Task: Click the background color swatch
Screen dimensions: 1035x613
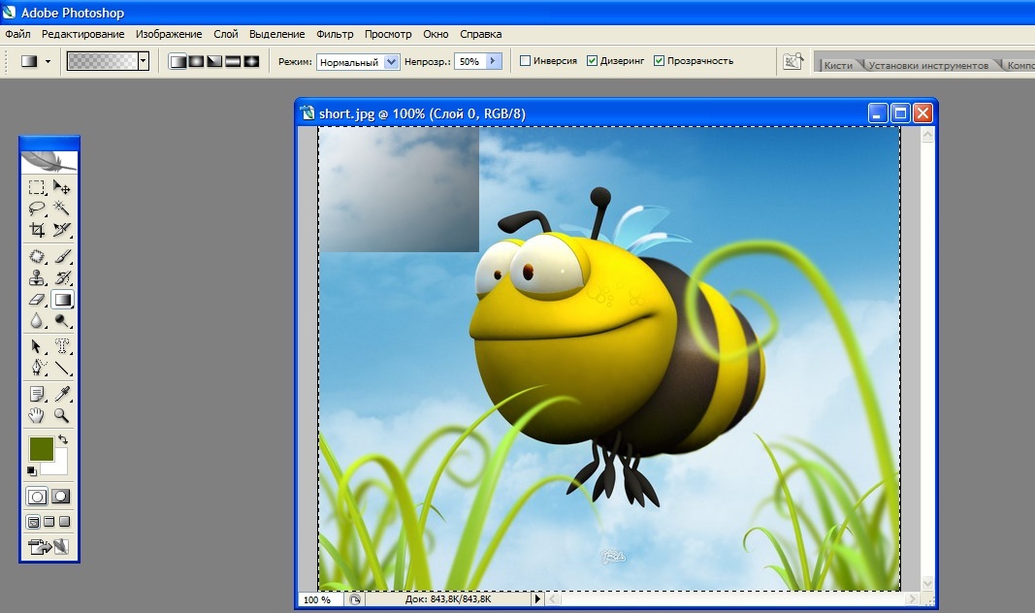Action: point(58,466)
